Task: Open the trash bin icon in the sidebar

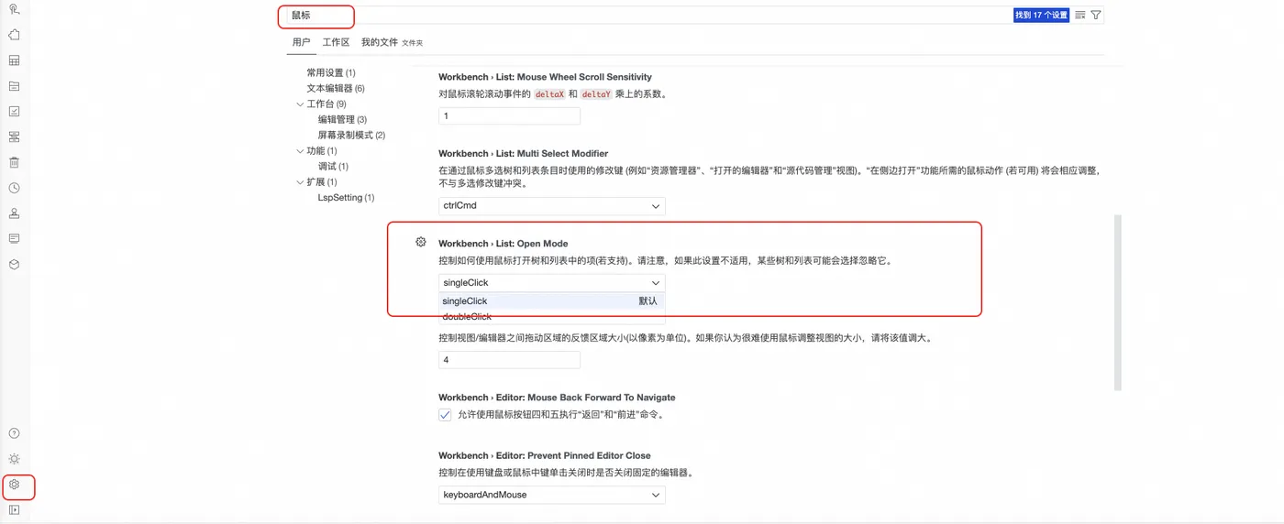Action: pos(14,162)
